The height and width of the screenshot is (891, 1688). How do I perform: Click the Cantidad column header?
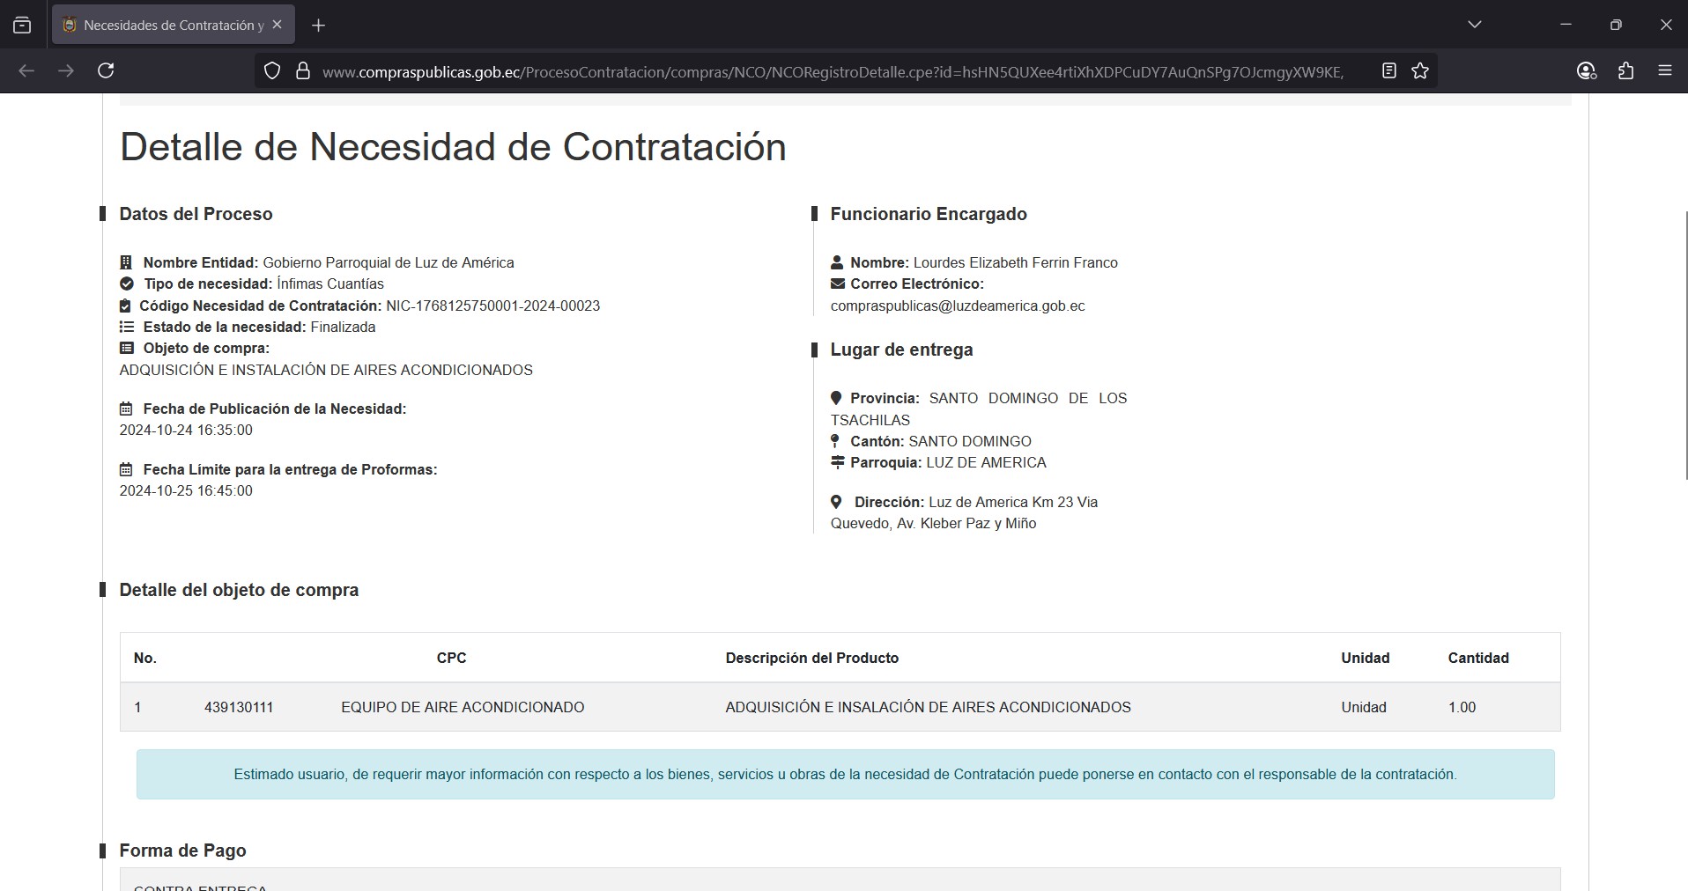tap(1478, 658)
